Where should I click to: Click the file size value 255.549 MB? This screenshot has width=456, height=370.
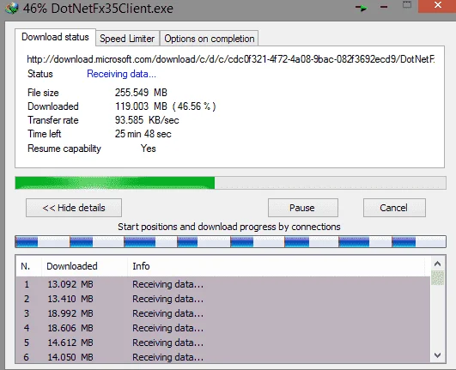pyautogui.click(x=141, y=93)
